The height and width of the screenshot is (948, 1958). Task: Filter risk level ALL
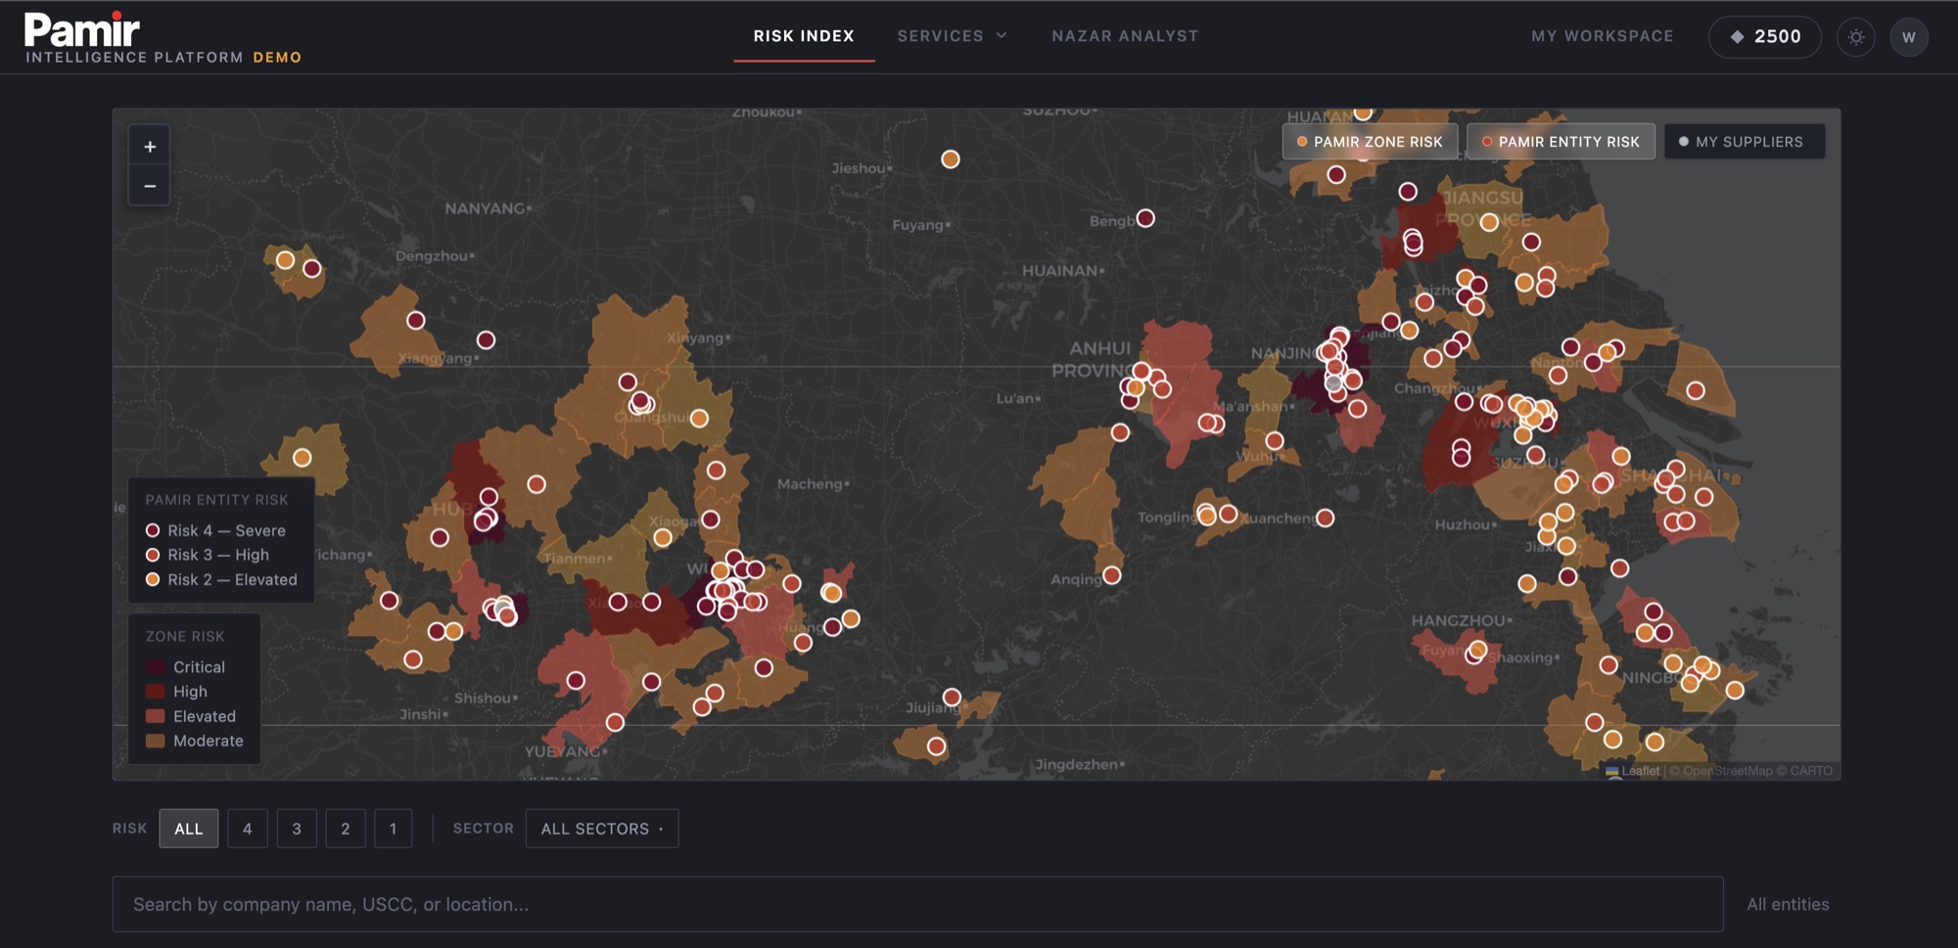click(189, 829)
